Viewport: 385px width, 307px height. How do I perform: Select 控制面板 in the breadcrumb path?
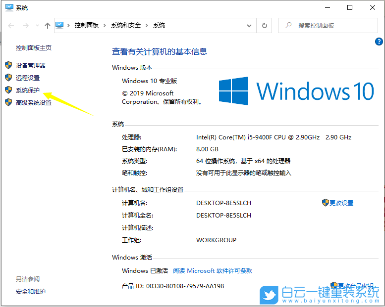(86, 25)
